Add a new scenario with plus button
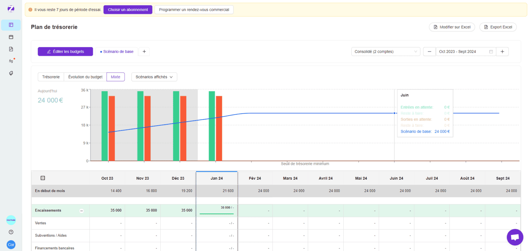530x251 pixels. 144,52
